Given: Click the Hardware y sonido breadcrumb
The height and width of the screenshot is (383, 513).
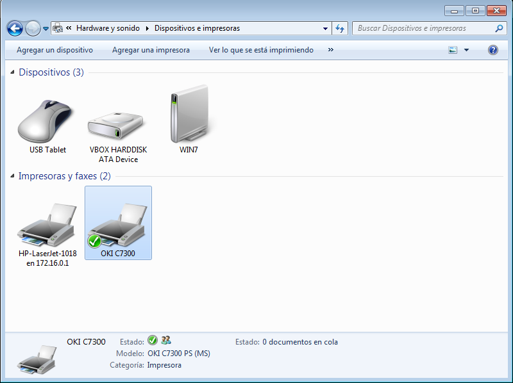Looking at the screenshot, I should coord(108,28).
